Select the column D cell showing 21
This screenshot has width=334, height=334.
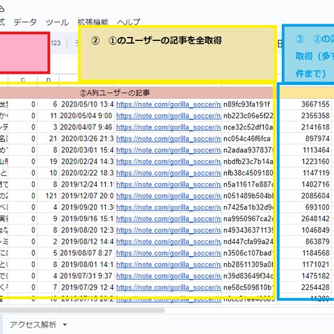click(x=48, y=138)
